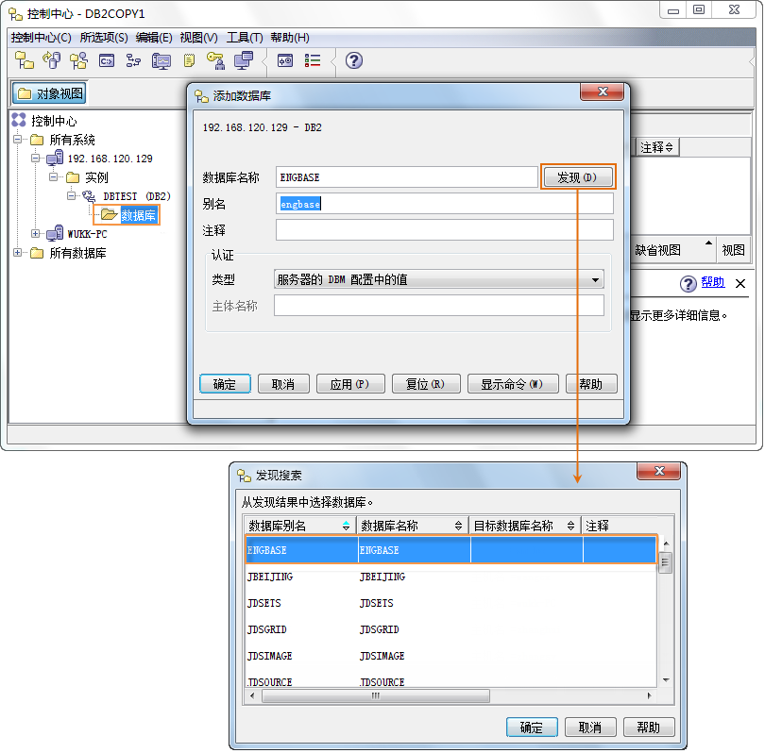The width and height of the screenshot is (765, 753).
Task: Open the Task Center toolbar icon
Action: pyautogui.click(x=133, y=60)
